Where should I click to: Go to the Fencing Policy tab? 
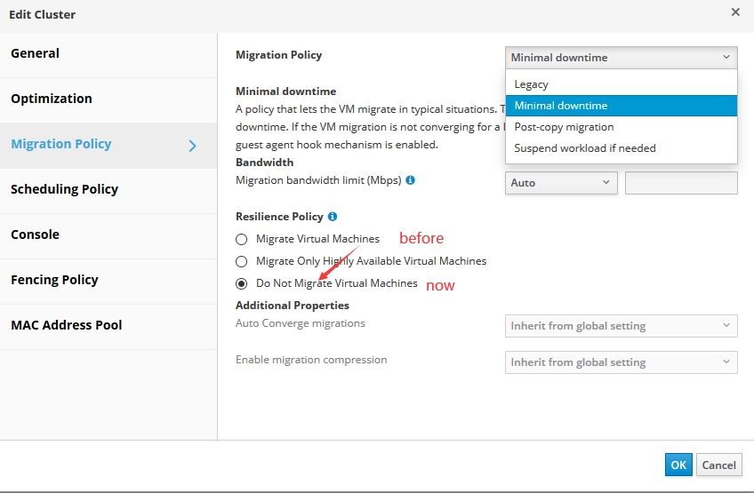(54, 280)
